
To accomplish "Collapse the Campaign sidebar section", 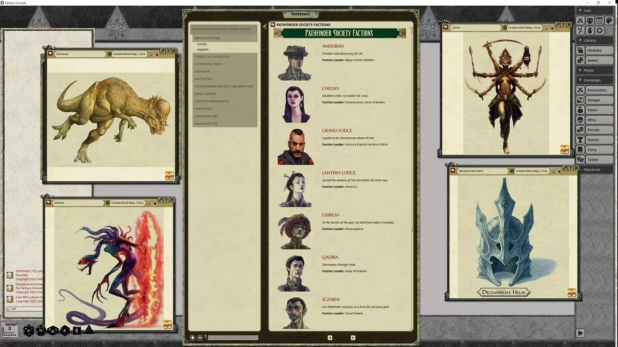I will (x=594, y=80).
